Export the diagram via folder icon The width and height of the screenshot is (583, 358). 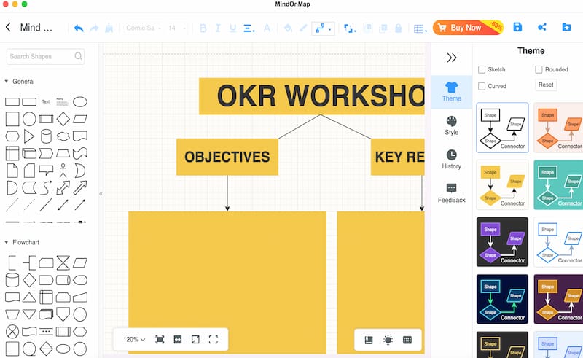(x=566, y=27)
